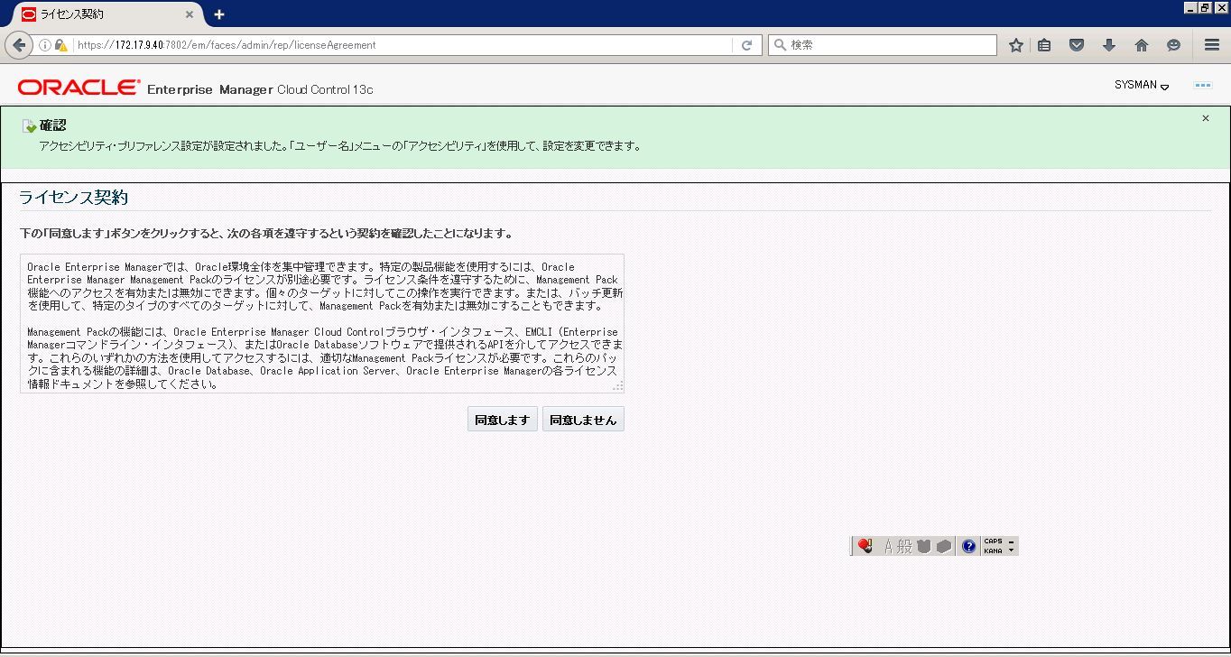Open the three-dot overflow menu beside SYSMAN
Image resolution: width=1231 pixels, height=657 pixels.
1203,85
